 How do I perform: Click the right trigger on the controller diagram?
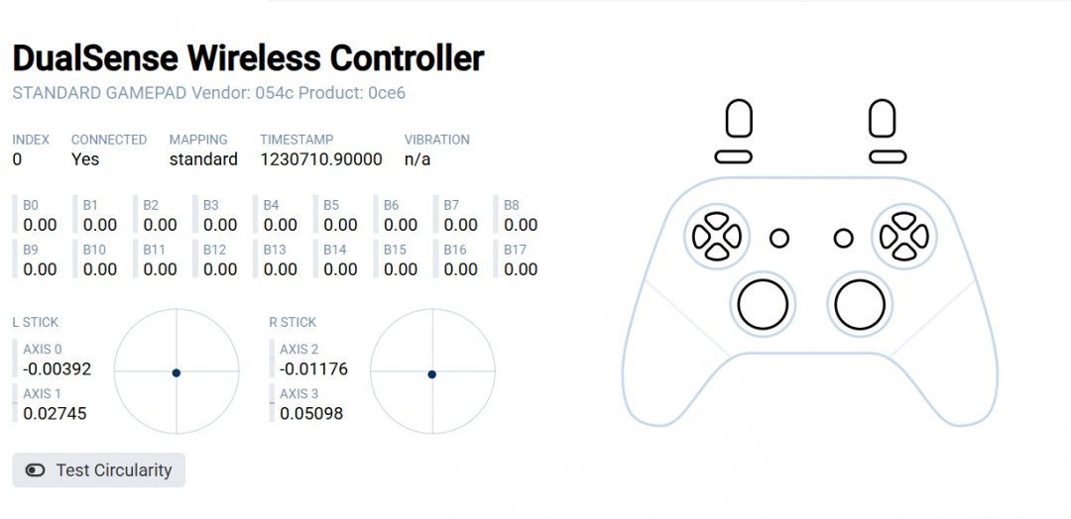click(883, 119)
